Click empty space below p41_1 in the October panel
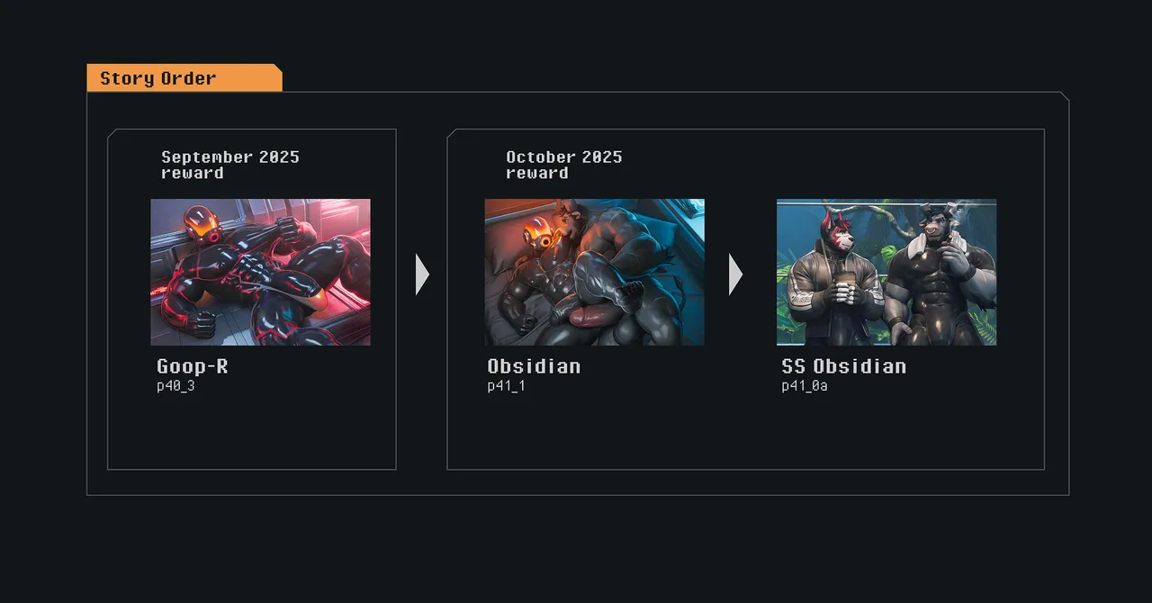The height and width of the screenshot is (603, 1152). coord(630,432)
